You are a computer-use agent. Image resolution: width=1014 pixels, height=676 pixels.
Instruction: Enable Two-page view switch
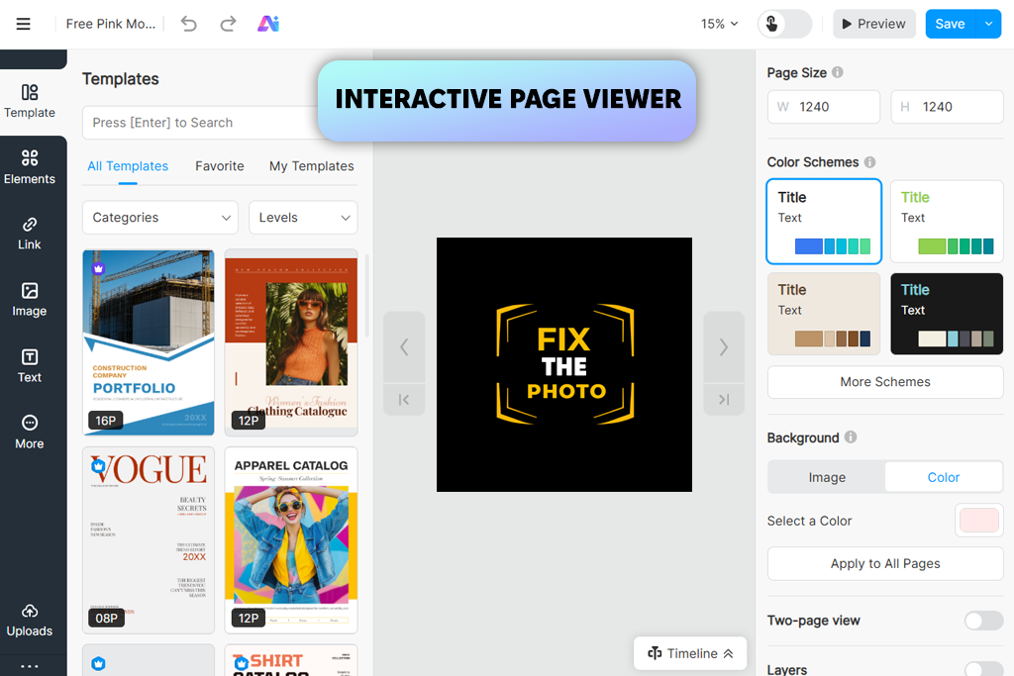point(983,621)
